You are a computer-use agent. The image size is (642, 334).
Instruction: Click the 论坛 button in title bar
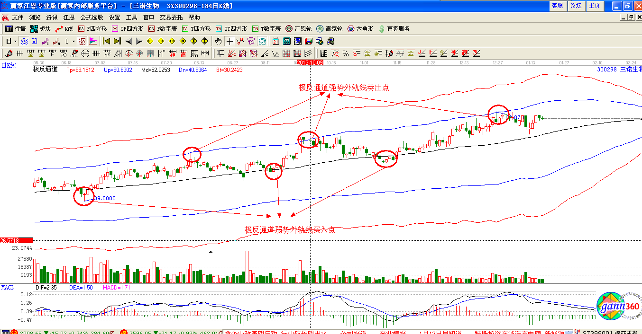pyautogui.click(x=576, y=6)
